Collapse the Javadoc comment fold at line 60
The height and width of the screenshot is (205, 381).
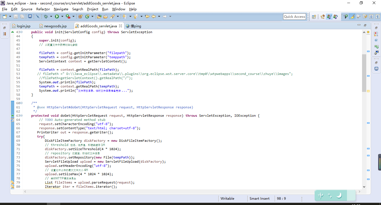click(x=21, y=103)
